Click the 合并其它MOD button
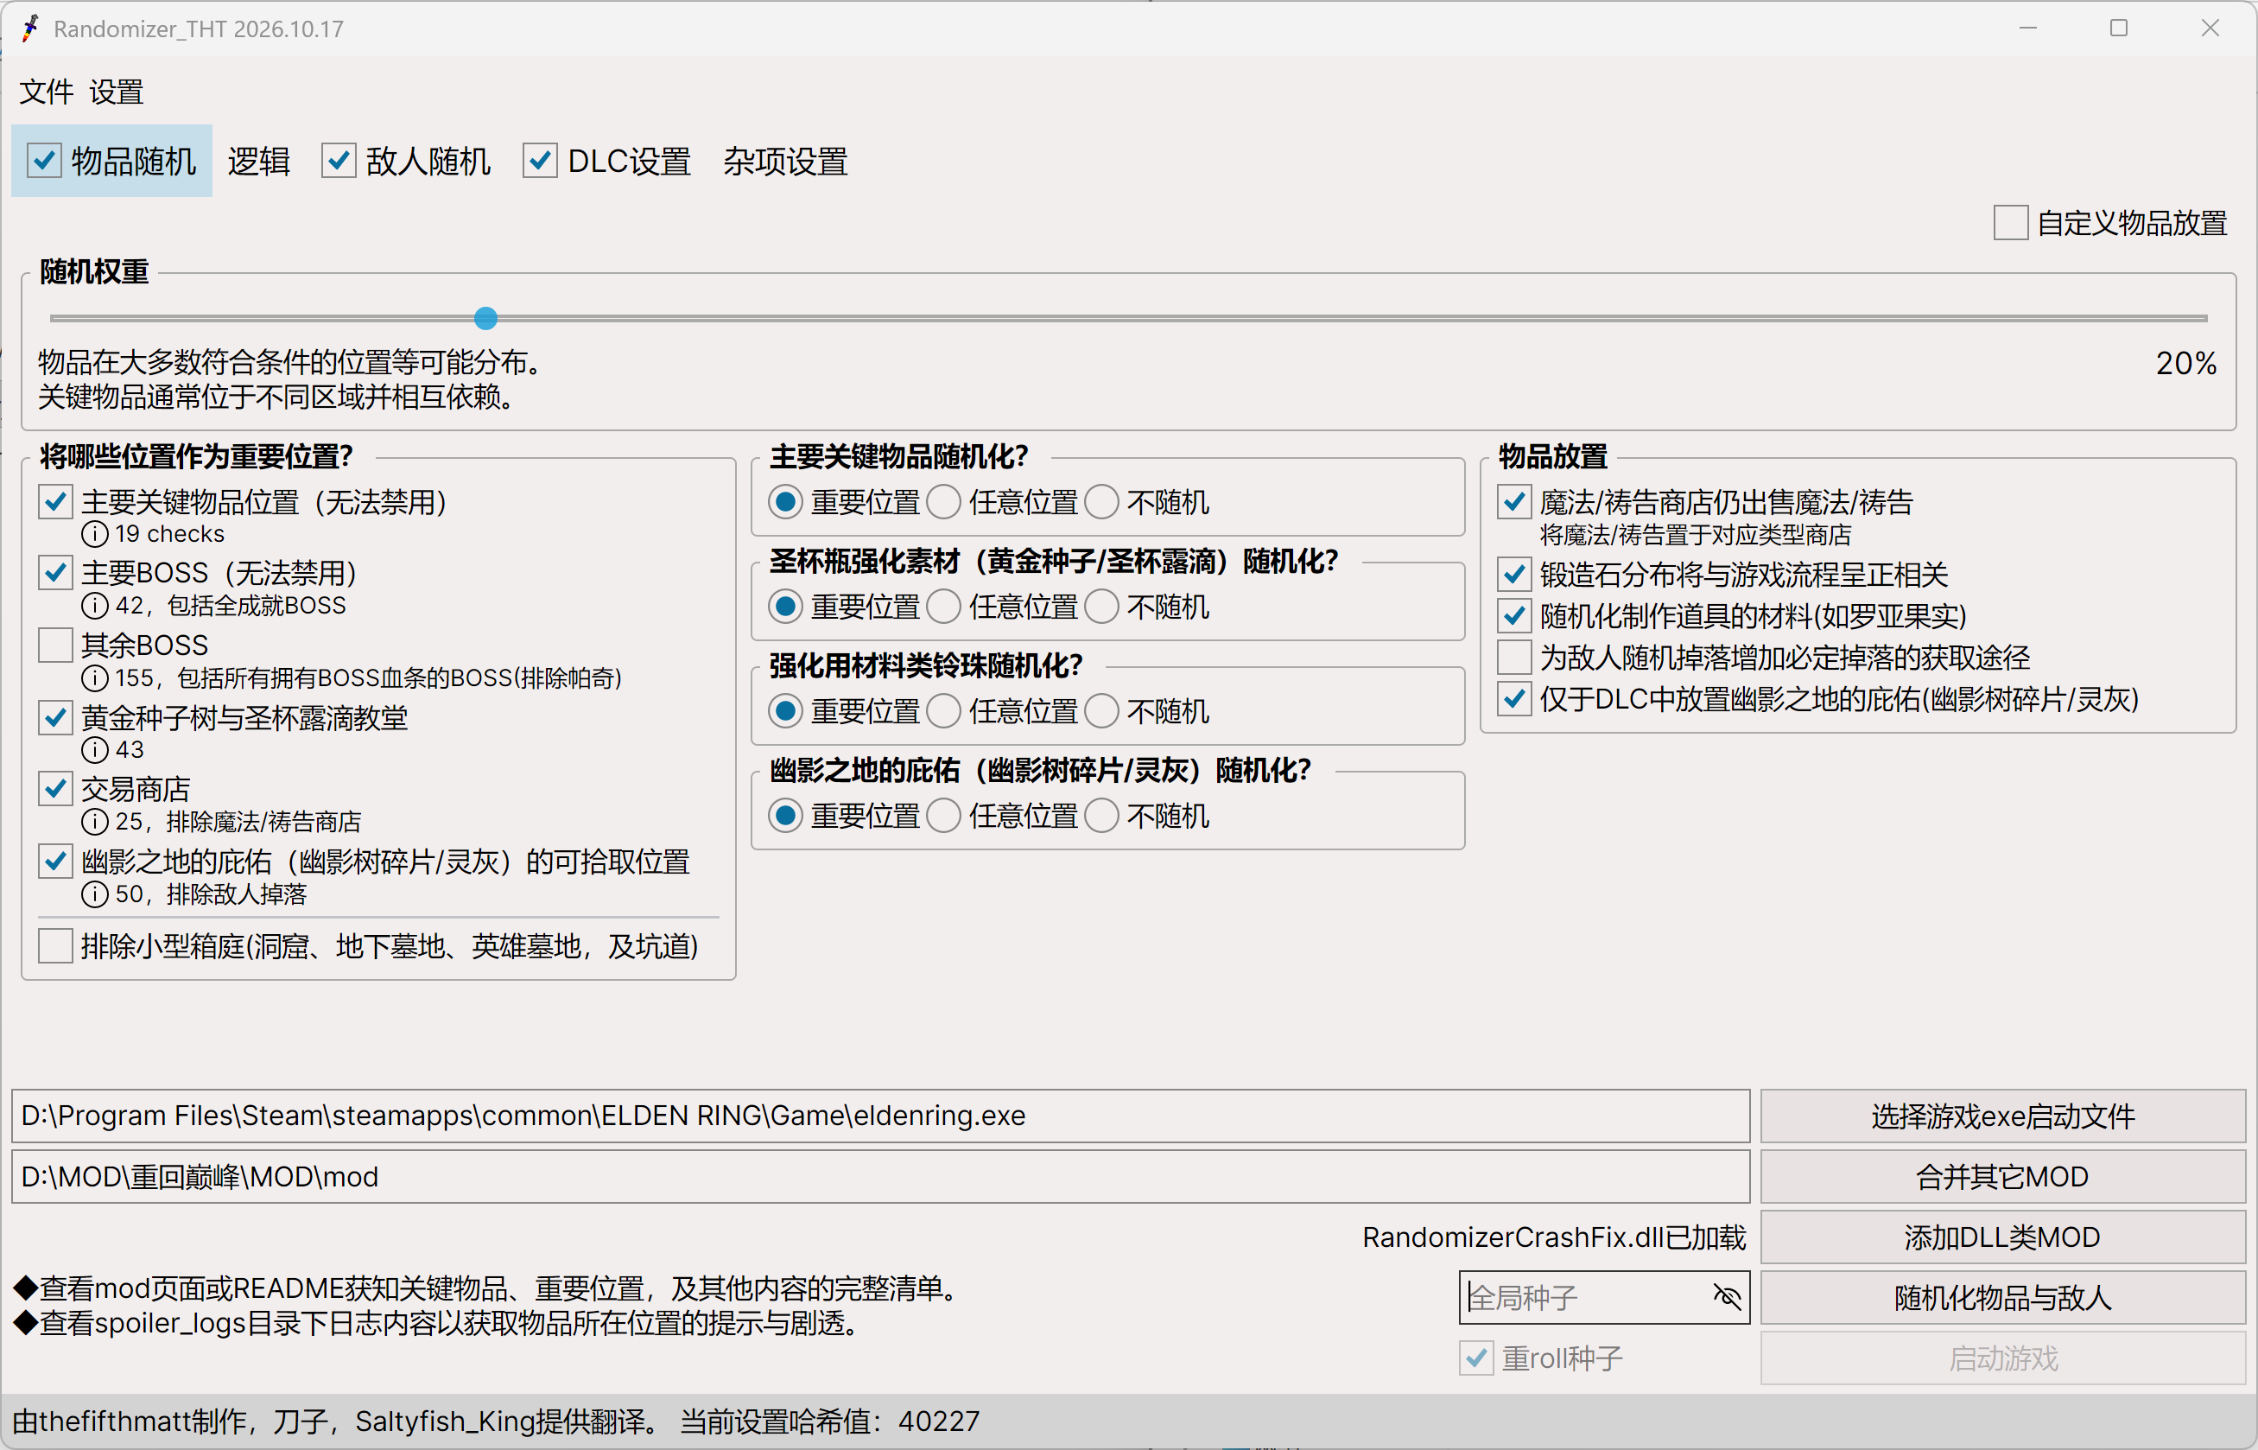Viewport: 2258px width, 1450px height. click(2002, 1176)
